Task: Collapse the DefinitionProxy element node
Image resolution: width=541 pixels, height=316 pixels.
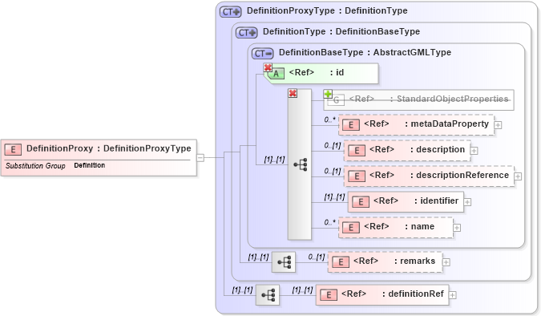Action: [200, 158]
